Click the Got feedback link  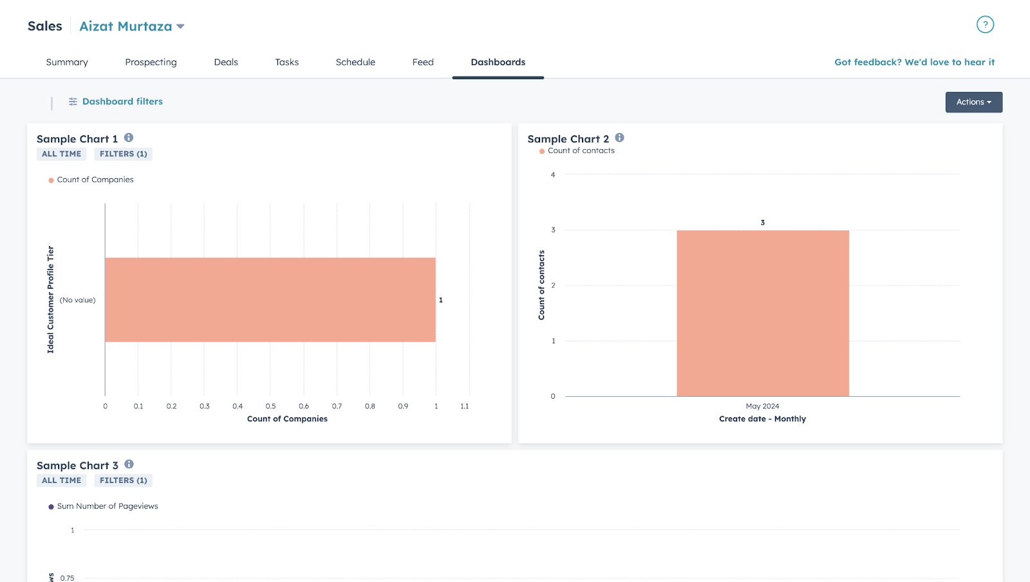click(x=914, y=62)
